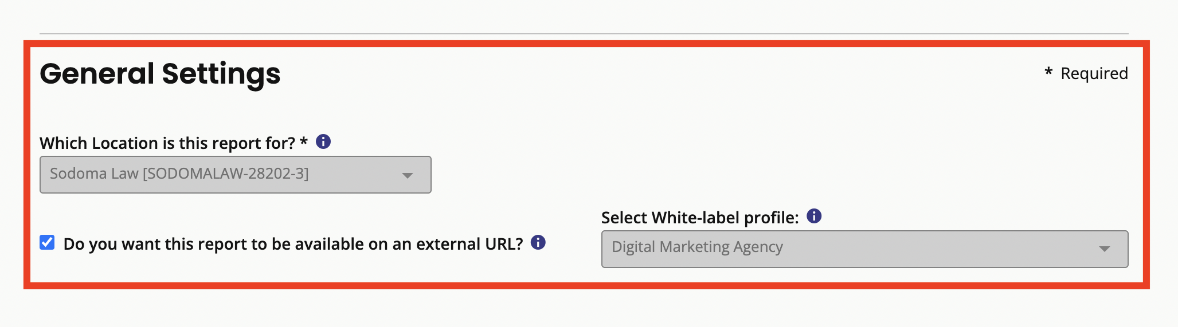
Task: Click the divider above General Settings
Action: (x=584, y=34)
